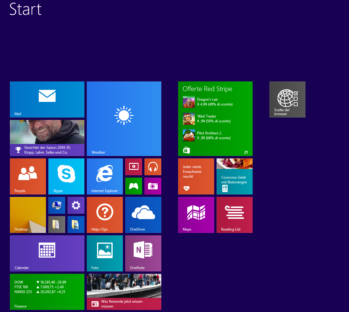The width and height of the screenshot is (349, 312).
Task: Open Food tile Couscous-Salat mit Blutorangen
Action: [x=235, y=176]
